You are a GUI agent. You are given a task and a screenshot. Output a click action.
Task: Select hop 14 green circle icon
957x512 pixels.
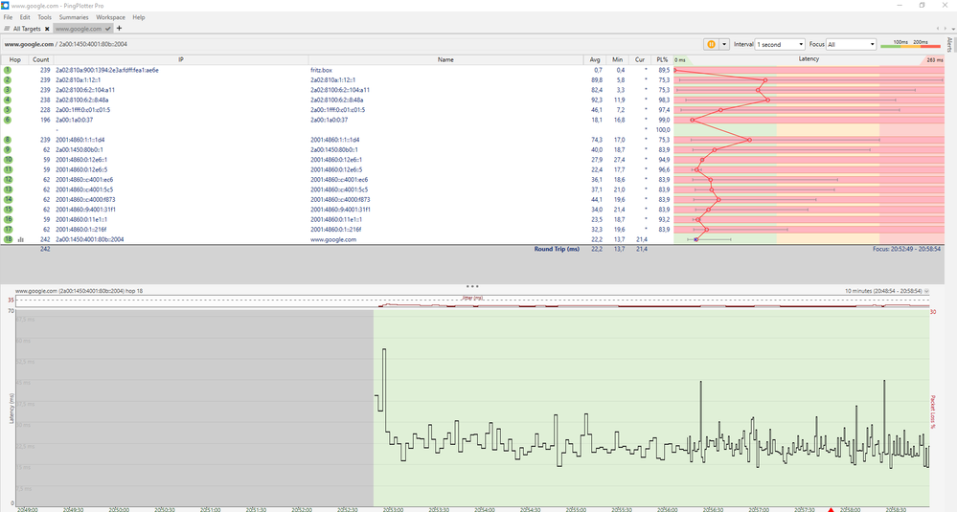(8, 199)
